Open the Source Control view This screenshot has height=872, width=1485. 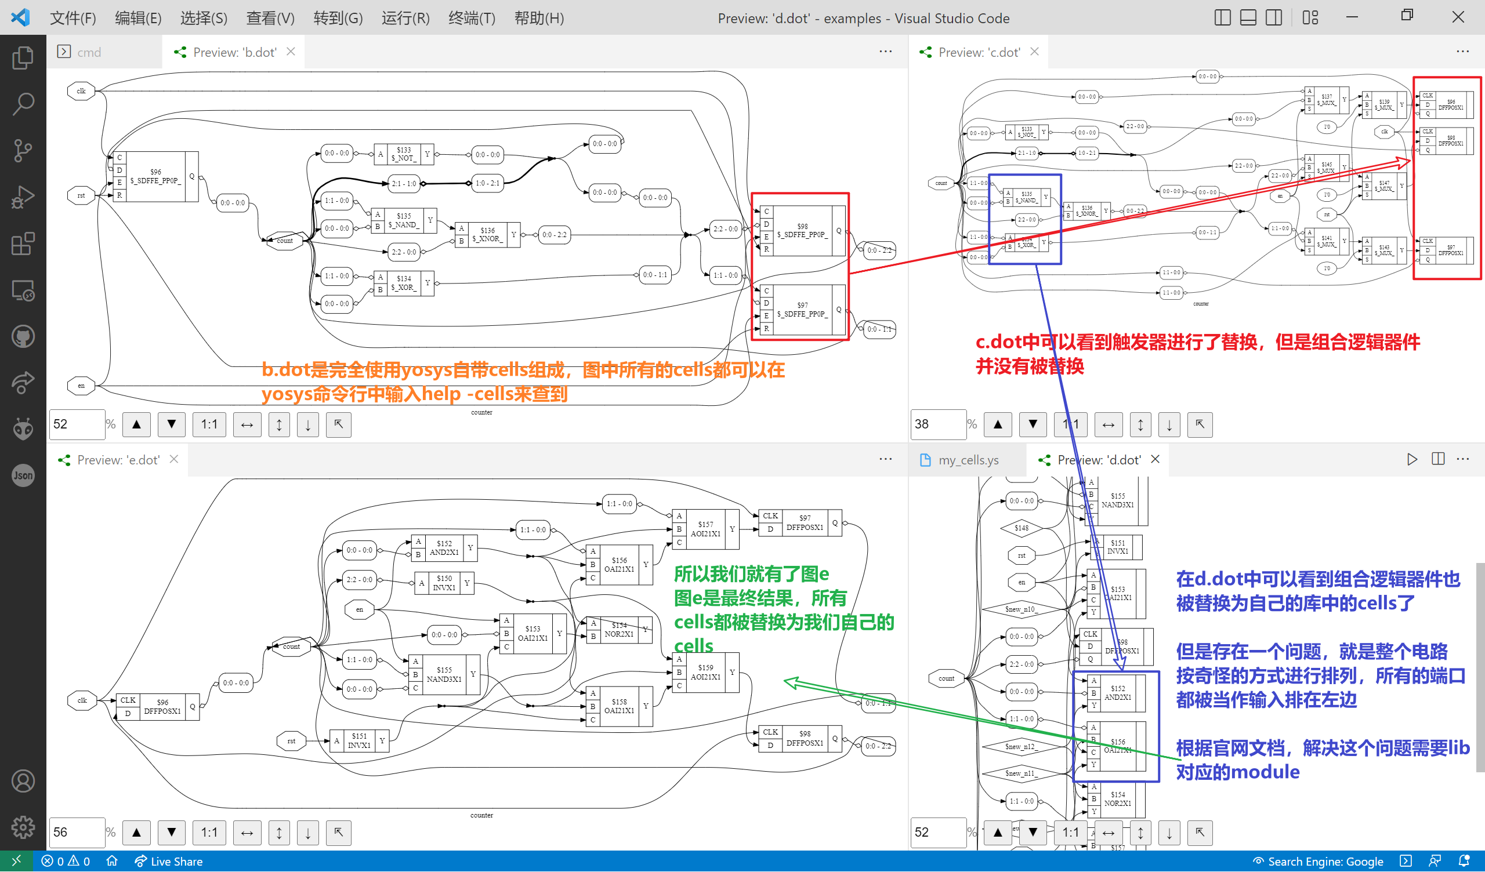[23, 150]
